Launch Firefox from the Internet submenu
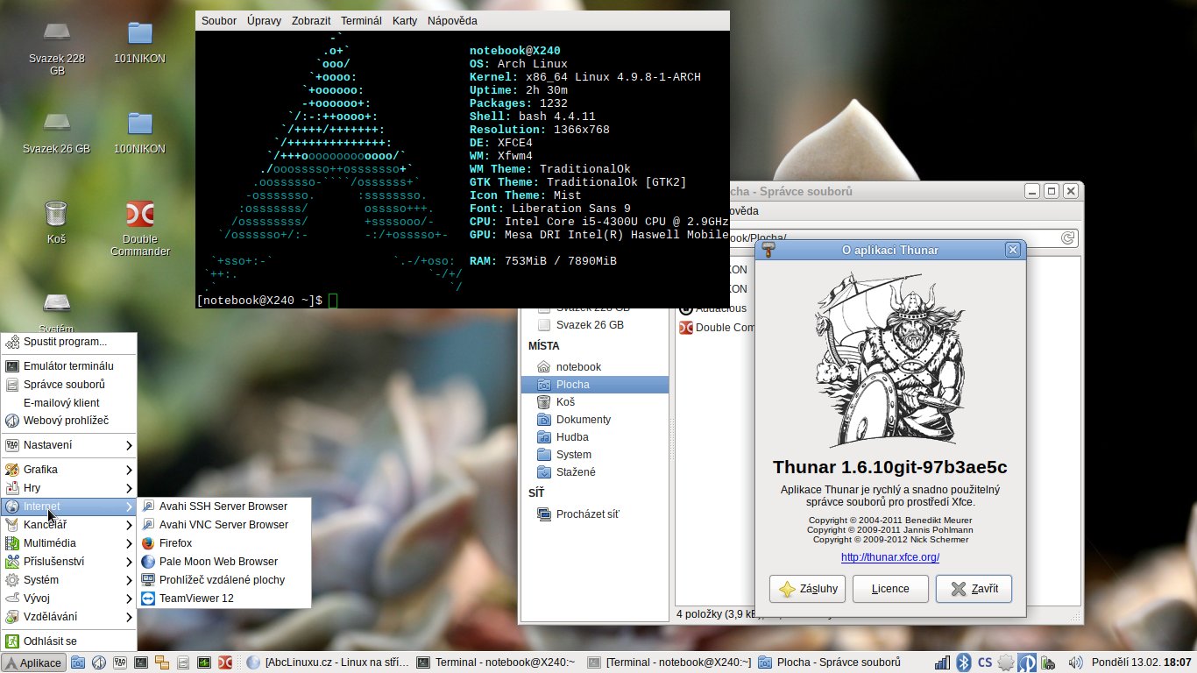This screenshot has height=673, width=1197. 224,543
